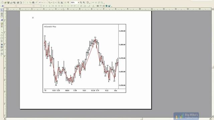Click the Paste clipboard icon

(x=33, y=2)
